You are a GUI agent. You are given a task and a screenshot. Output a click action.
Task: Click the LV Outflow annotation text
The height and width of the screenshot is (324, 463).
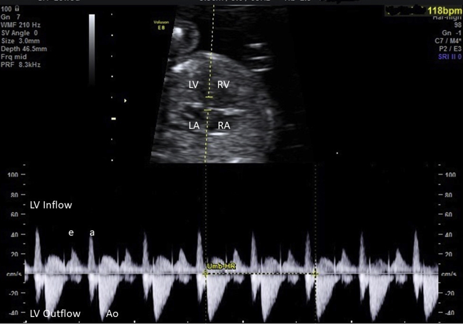point(55,314)
